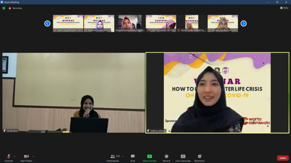Expand audio options arrow beside Unmute
Viewport: 291px width, 163px height.
point(15,156)
